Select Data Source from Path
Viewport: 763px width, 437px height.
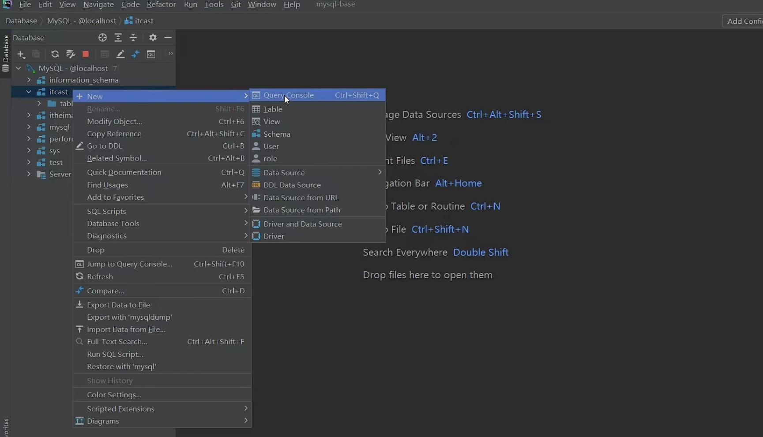point(317,210)
